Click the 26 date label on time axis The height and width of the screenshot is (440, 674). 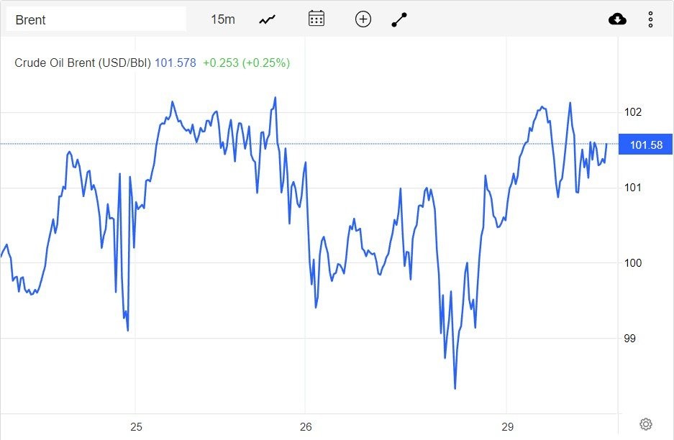[x=306, y=426]
